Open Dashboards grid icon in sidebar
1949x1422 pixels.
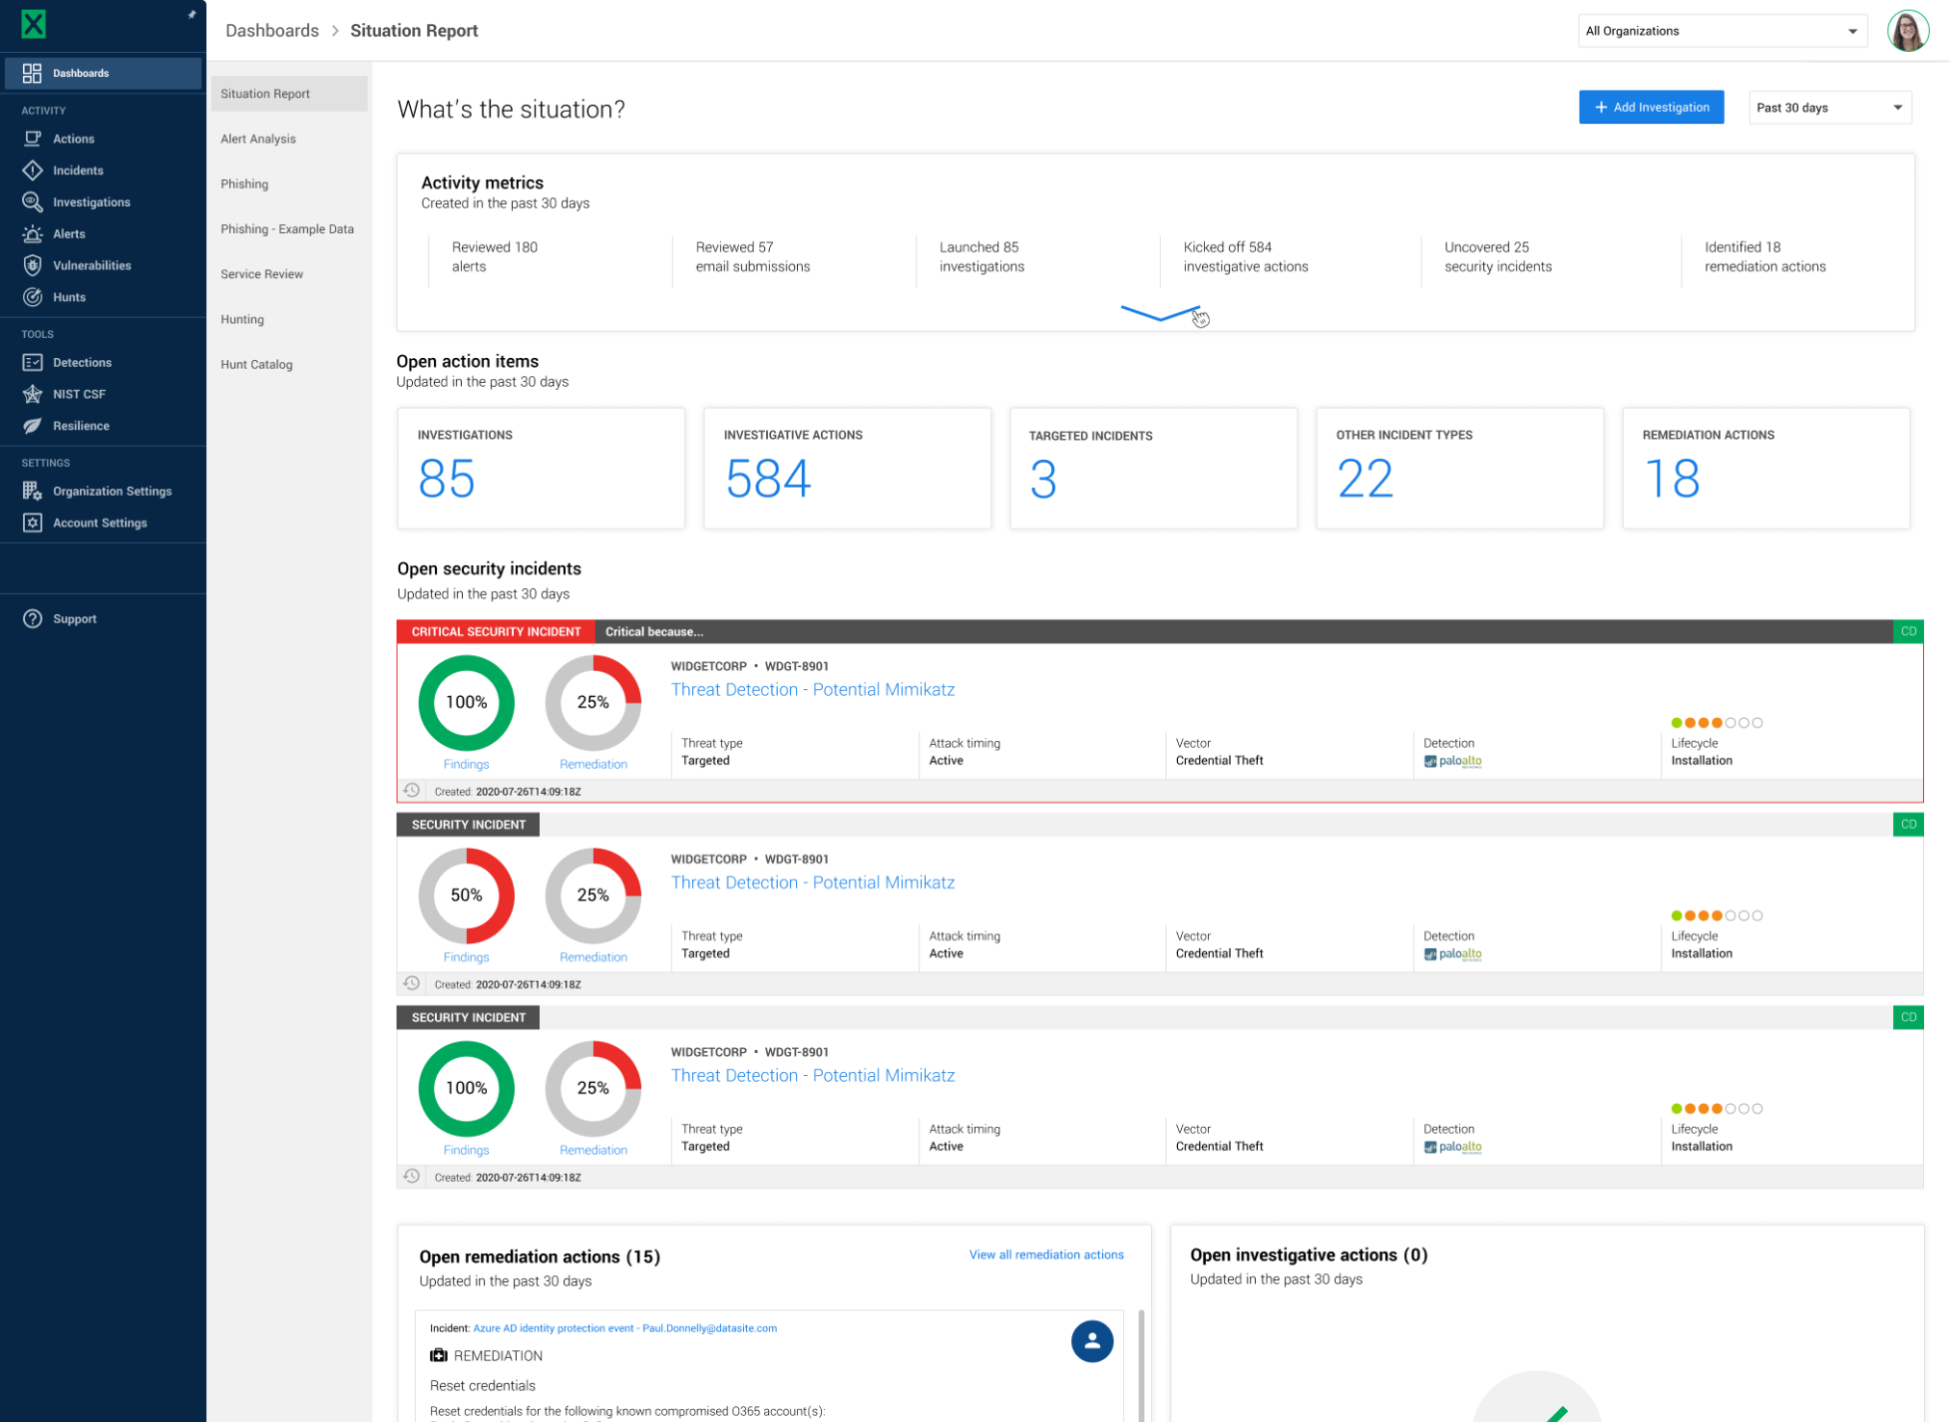click(32, 73)
